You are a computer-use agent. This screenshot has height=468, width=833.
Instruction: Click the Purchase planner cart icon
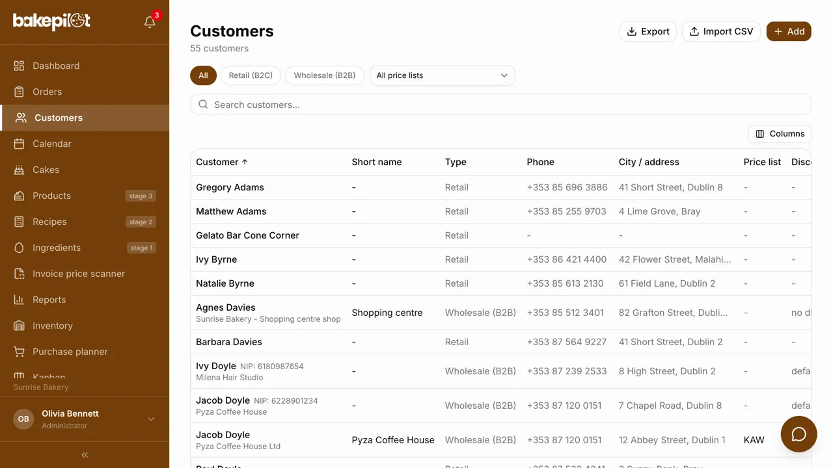[20, 352]
